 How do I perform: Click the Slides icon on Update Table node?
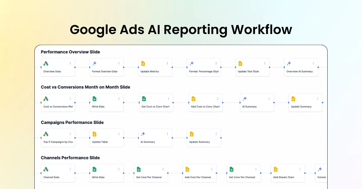click(94, 134)
